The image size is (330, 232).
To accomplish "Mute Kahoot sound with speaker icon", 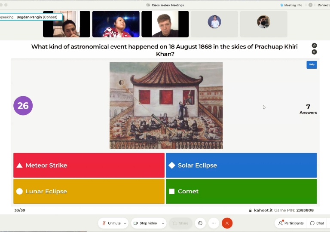I will click(314, 52).
